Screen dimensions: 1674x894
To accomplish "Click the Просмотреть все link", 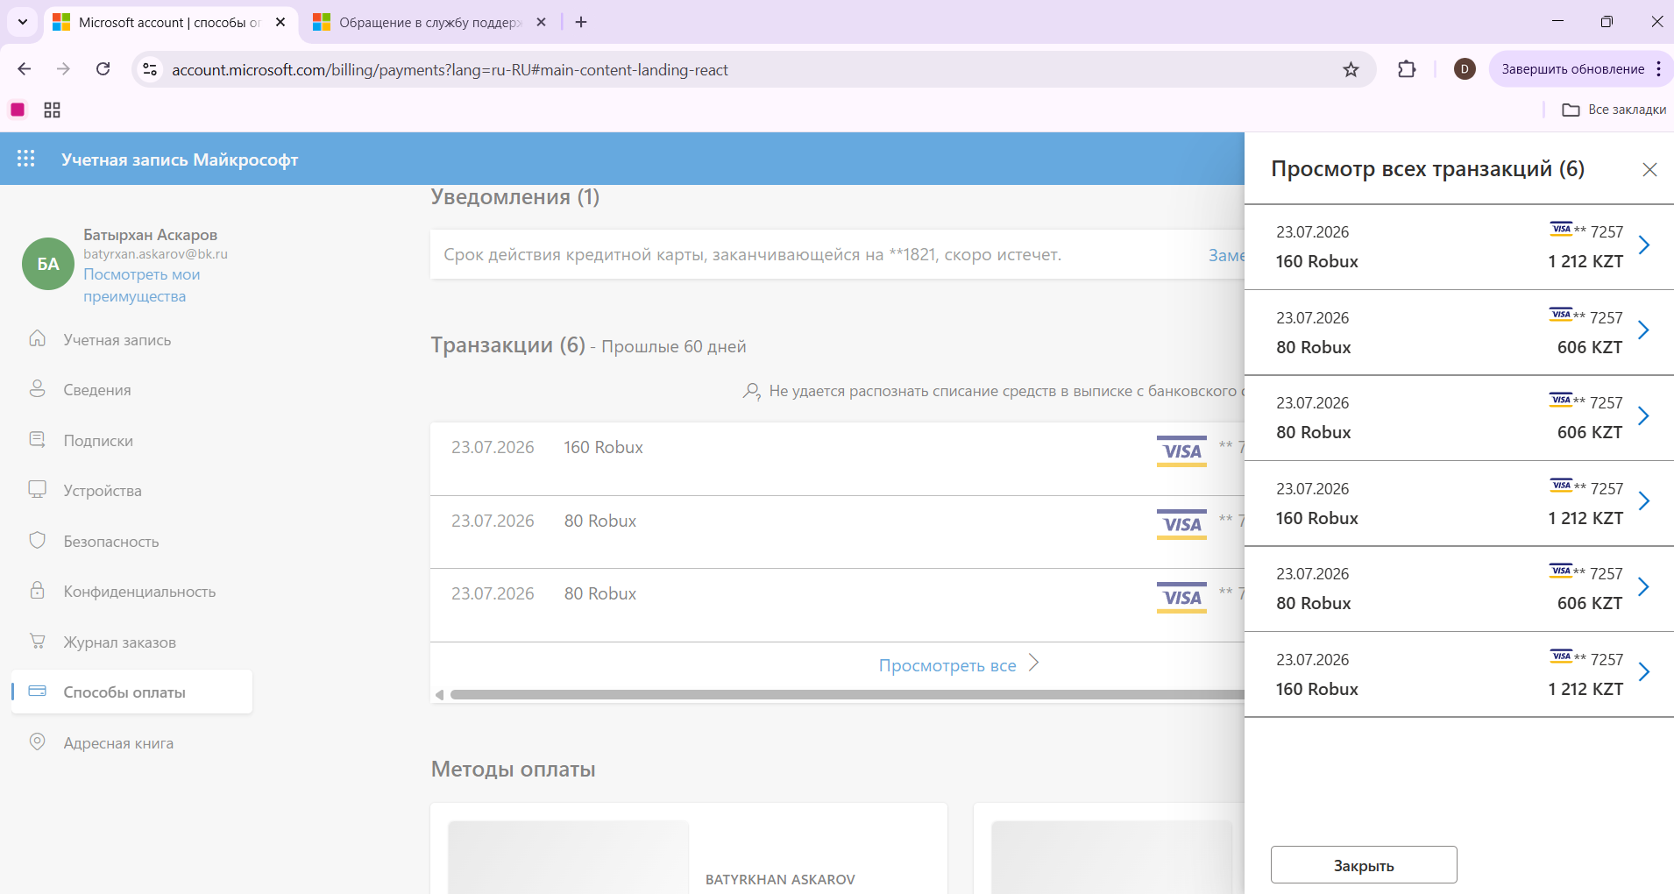I will [x=958, y=664].
